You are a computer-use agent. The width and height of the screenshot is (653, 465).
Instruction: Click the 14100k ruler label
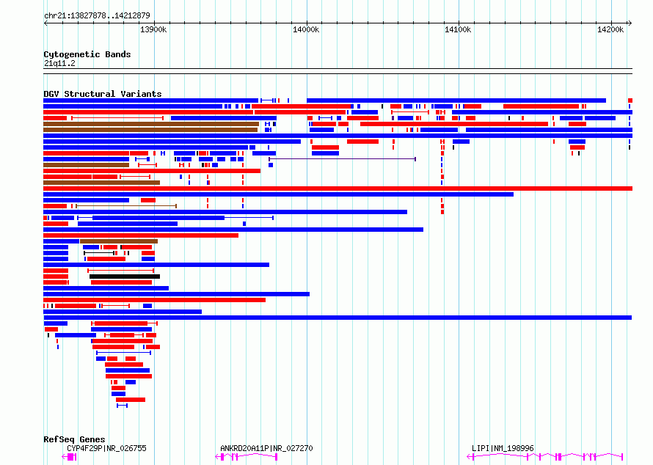pos(458,29)
